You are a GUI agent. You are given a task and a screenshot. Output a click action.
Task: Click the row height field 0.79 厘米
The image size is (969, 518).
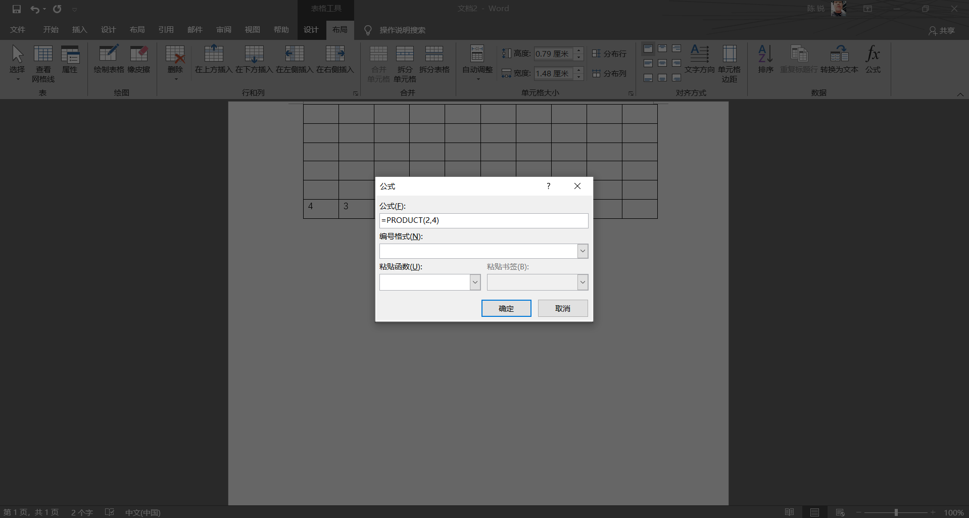pyautogui.click(x=554, y=54)
